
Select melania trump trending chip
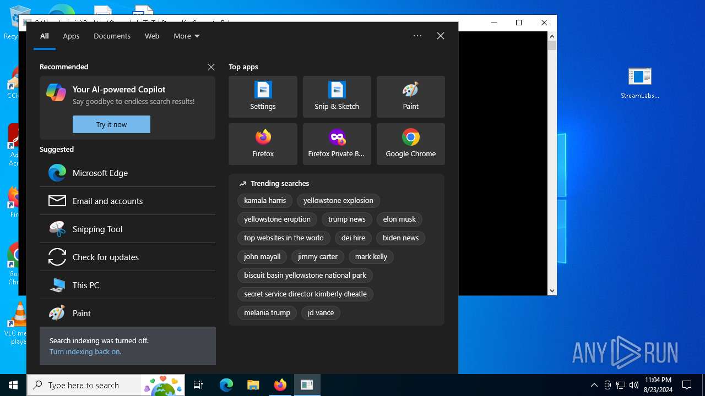pos(267,313)
